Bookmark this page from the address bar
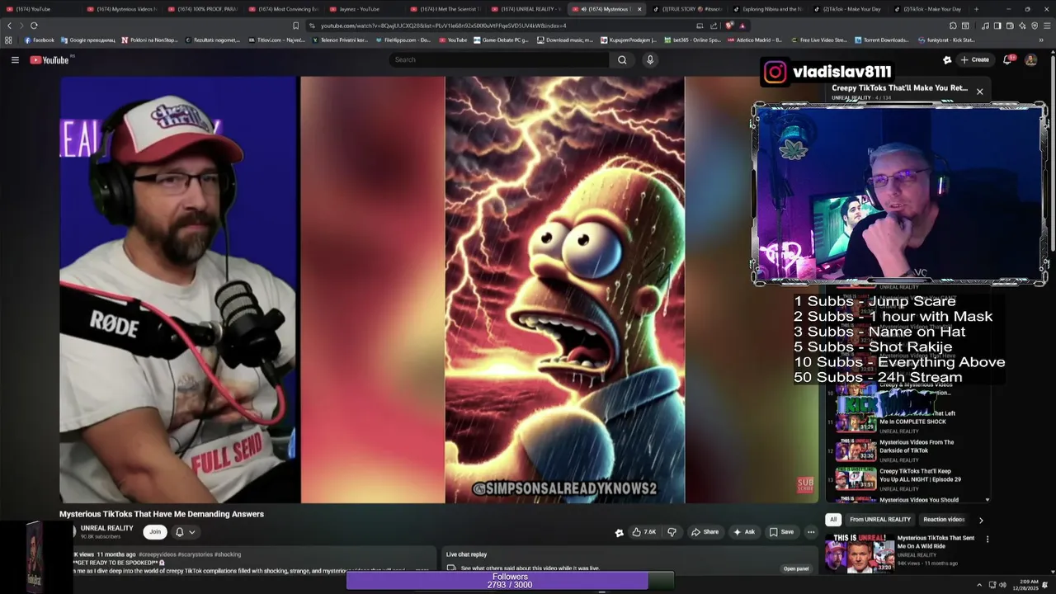Screen dimensions: 1056x594 [295, 26]
